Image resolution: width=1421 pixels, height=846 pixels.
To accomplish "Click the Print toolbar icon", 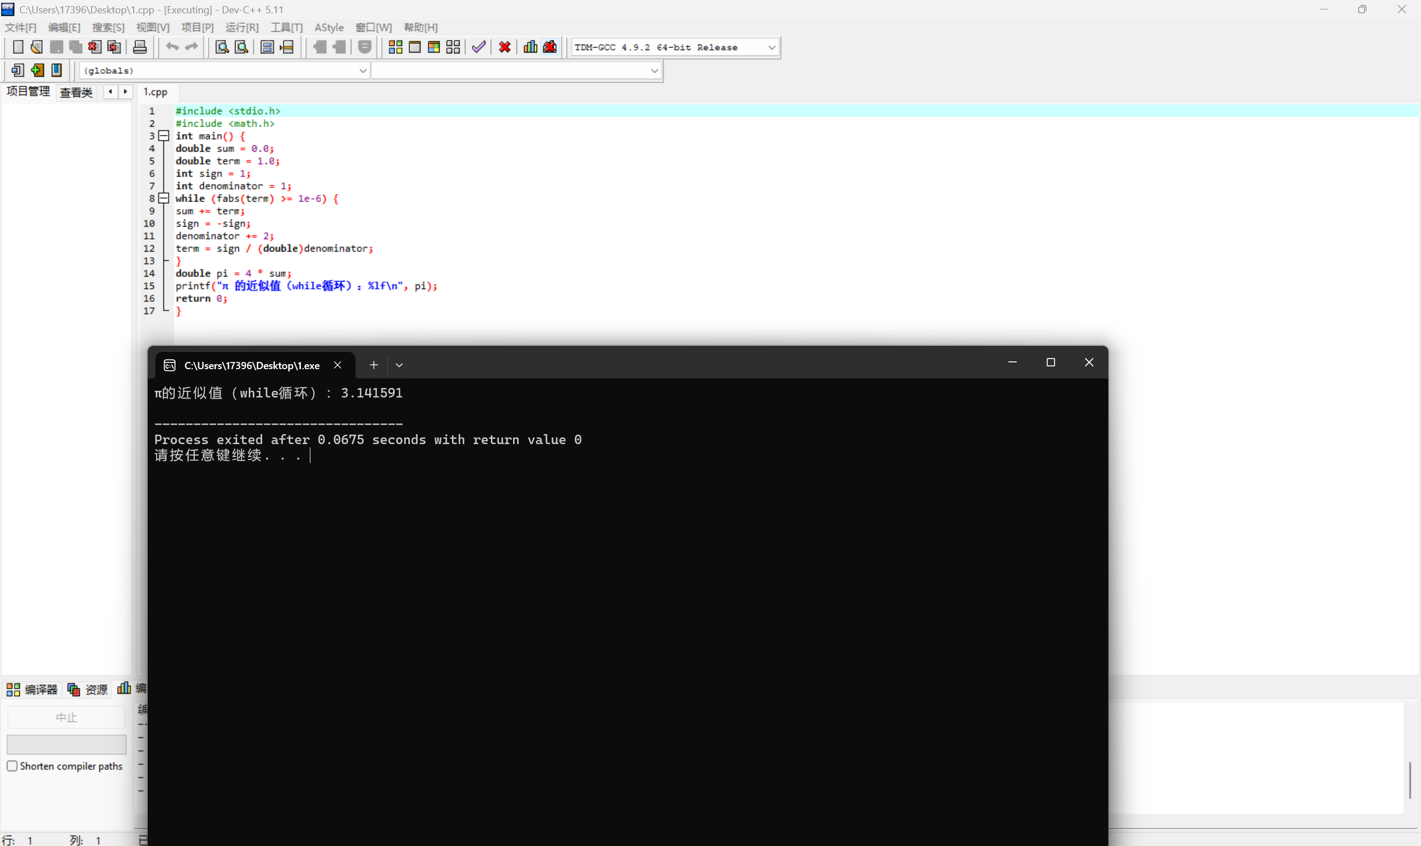I will click(140, 47).
